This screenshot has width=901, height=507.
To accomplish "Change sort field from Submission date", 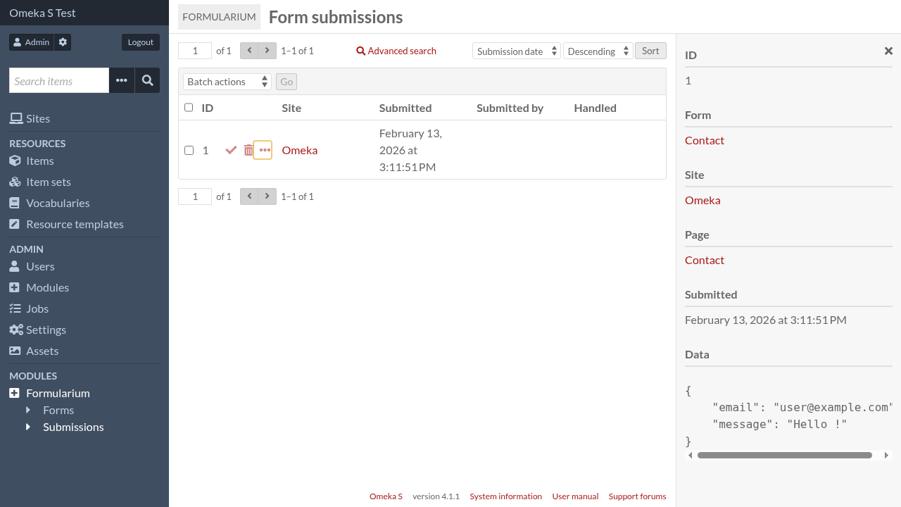I will (x=516, y=51).
